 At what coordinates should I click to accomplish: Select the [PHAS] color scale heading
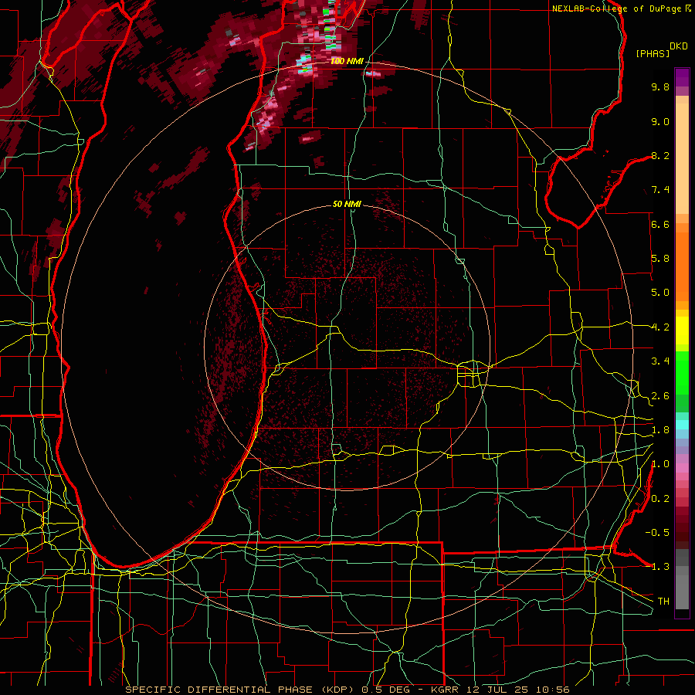[653, 53]
